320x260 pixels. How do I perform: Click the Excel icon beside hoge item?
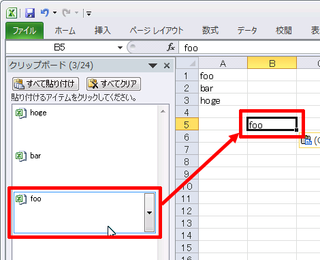pos(20,113)
